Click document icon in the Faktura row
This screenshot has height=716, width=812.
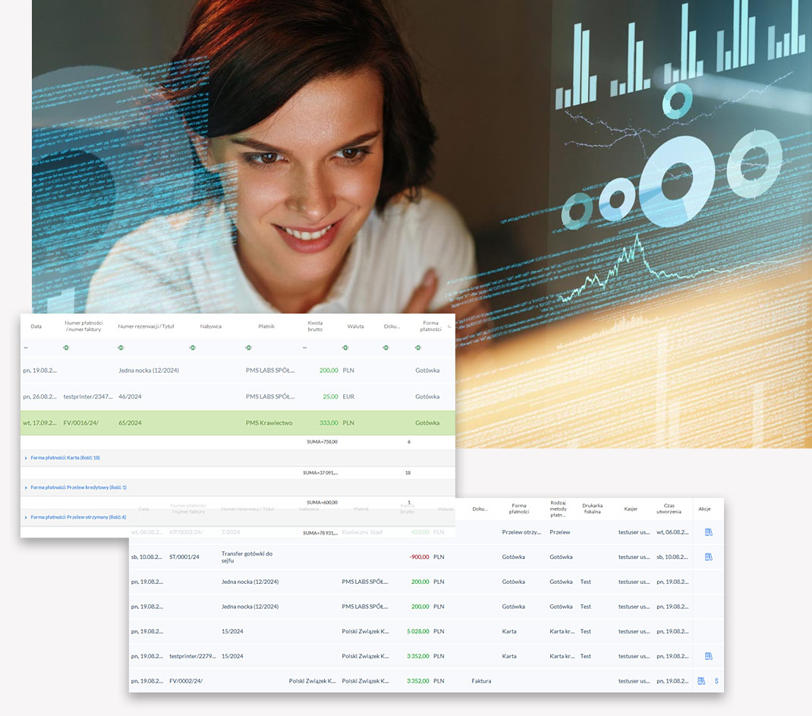pyautogui.click(x=701, y=681)
